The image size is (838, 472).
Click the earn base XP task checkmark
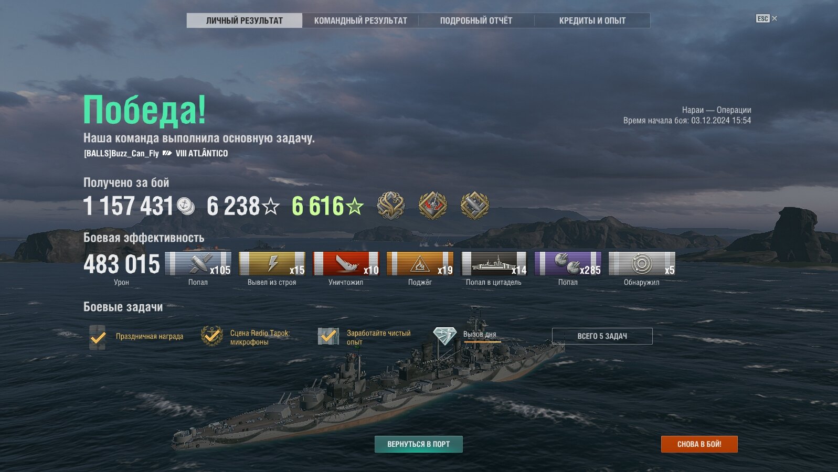pyautogui.click(x=328, y=336)
